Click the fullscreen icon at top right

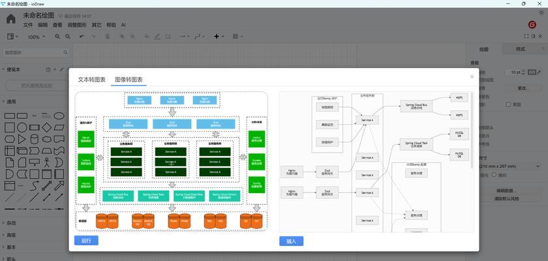point(526,37)
